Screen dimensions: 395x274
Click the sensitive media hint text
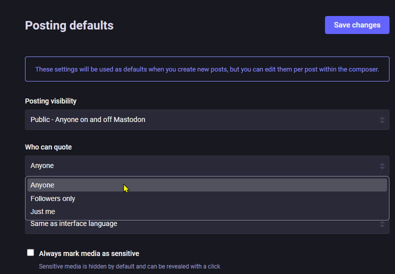coord(129,266)
